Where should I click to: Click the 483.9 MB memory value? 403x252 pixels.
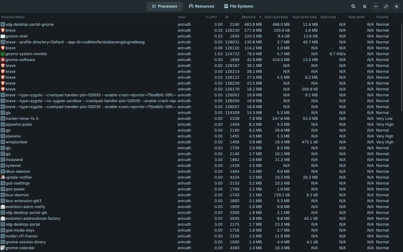[253, 25]
